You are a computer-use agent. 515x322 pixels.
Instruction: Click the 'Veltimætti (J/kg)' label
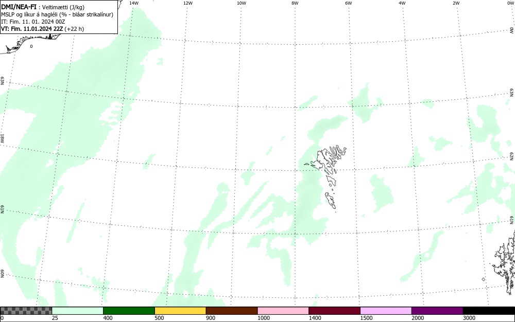[x=63, y=7]
